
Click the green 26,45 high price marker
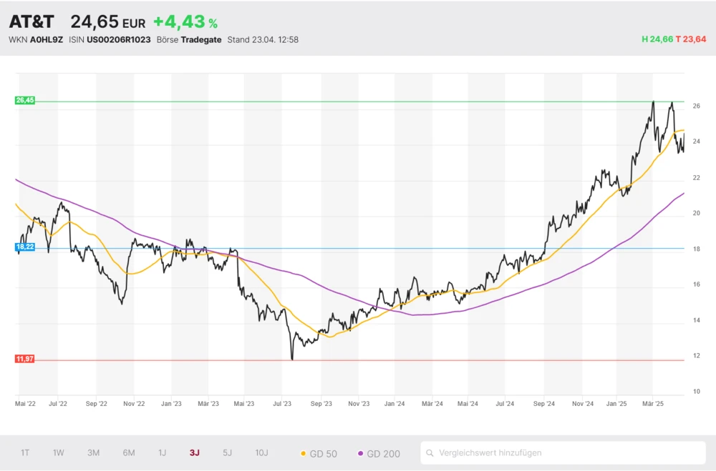(25, 101)
